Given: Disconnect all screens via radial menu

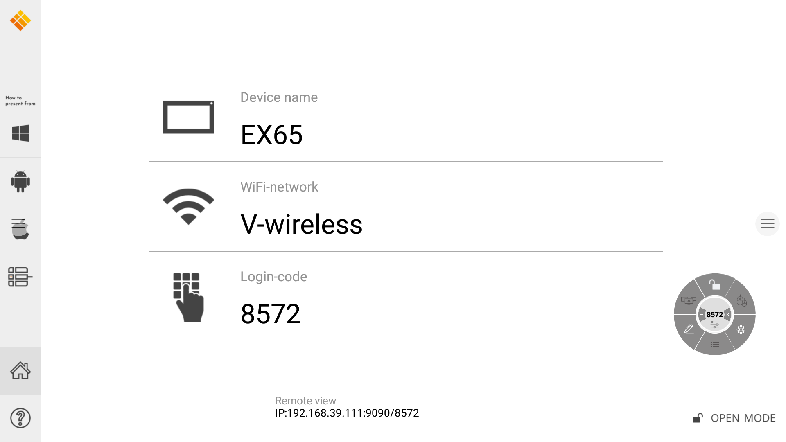Looking at the screenshot, I should (x=689, y=301).
